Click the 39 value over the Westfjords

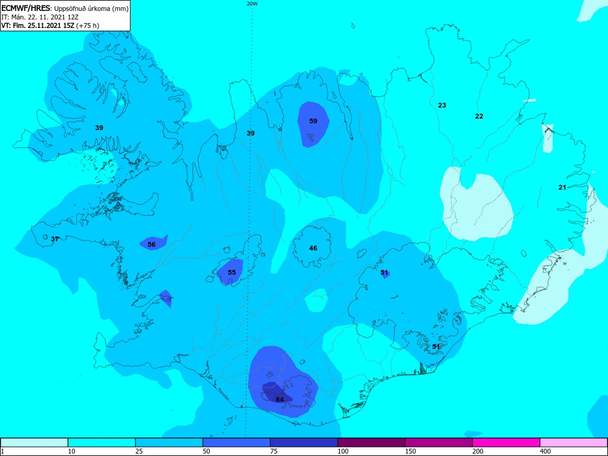[x=99, y=128]
